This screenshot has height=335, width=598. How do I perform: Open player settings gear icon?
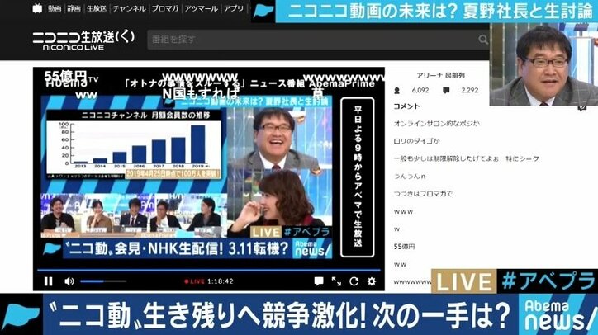pos(372,281)
